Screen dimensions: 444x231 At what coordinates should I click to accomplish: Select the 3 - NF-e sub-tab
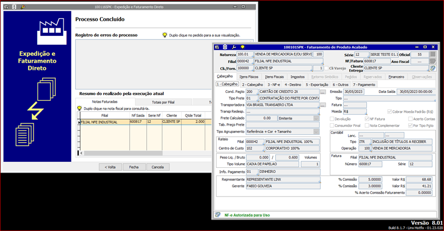click(274, 85)
